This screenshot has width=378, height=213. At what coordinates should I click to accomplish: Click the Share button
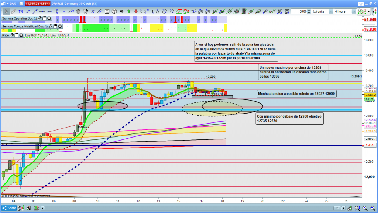coord(9,208)
